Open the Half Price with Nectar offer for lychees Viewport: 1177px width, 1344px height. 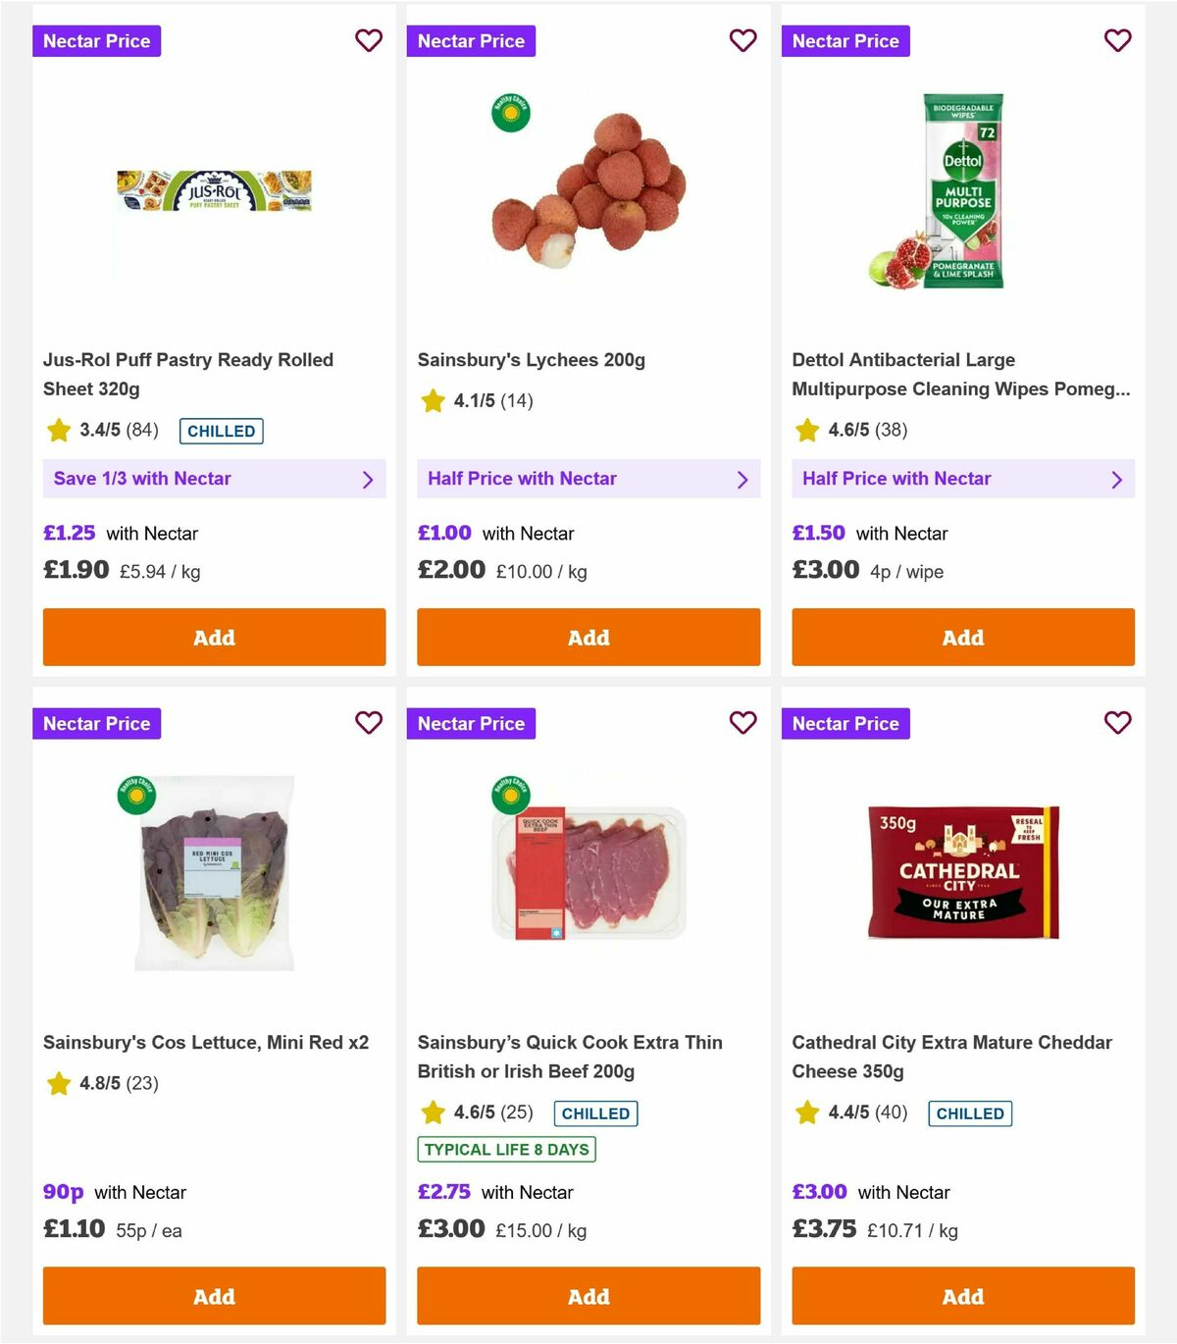coord(588,479)
